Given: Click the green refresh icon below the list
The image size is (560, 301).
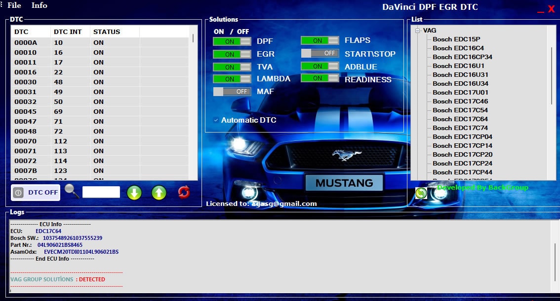Looking at the screenshot, I should (421, 193).
